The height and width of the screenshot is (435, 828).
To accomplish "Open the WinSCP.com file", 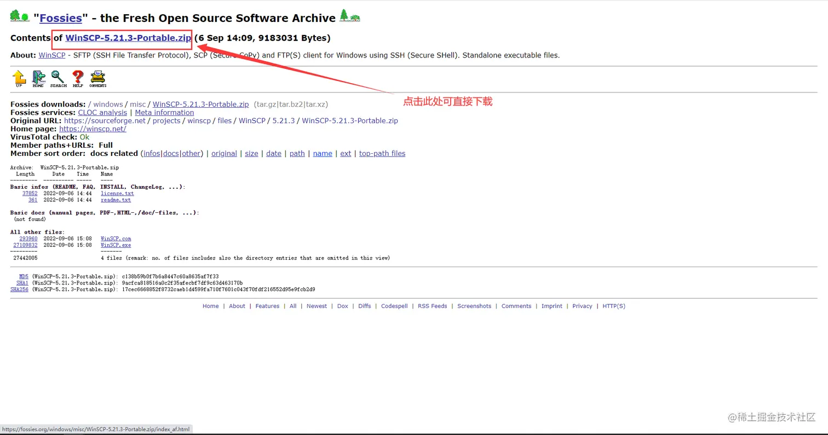I will pyautogui.click(x=116, y=239).
